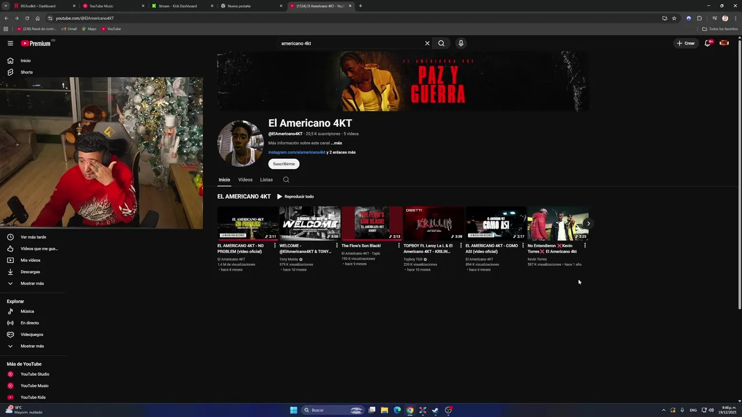Open the account avatar menu
This screenshot has height=417, width=742.
pos(724,43)
